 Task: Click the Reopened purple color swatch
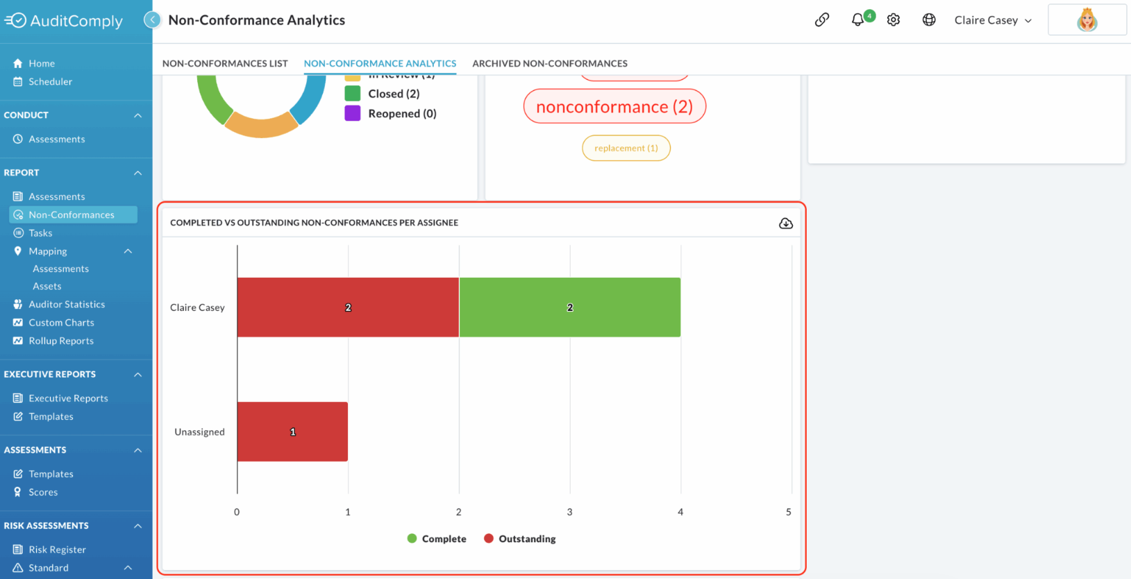pyautogui.click(x=353, y=113)
